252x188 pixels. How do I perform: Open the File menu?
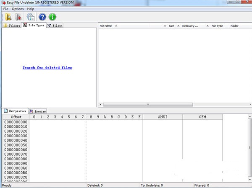[5, 9]
